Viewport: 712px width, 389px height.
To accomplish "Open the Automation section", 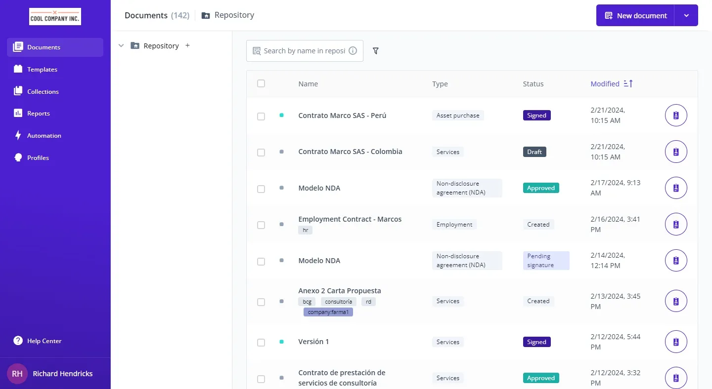I will click(x=44, y=136).
